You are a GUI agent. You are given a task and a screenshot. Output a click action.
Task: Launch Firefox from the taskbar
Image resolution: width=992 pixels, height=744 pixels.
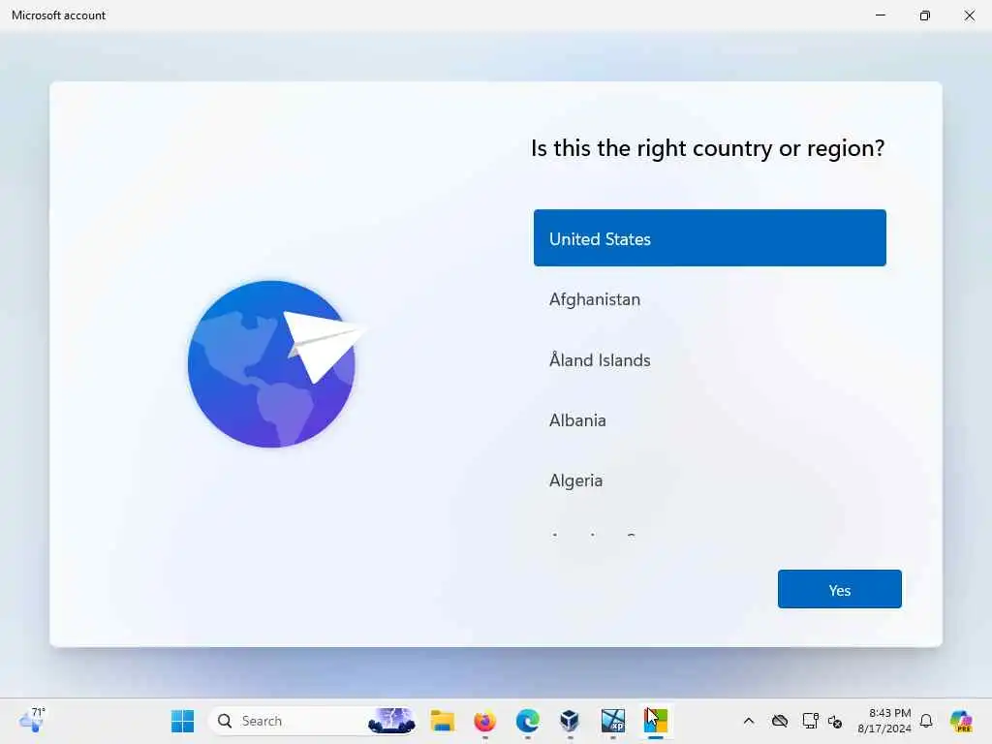[x=484, y=721]
